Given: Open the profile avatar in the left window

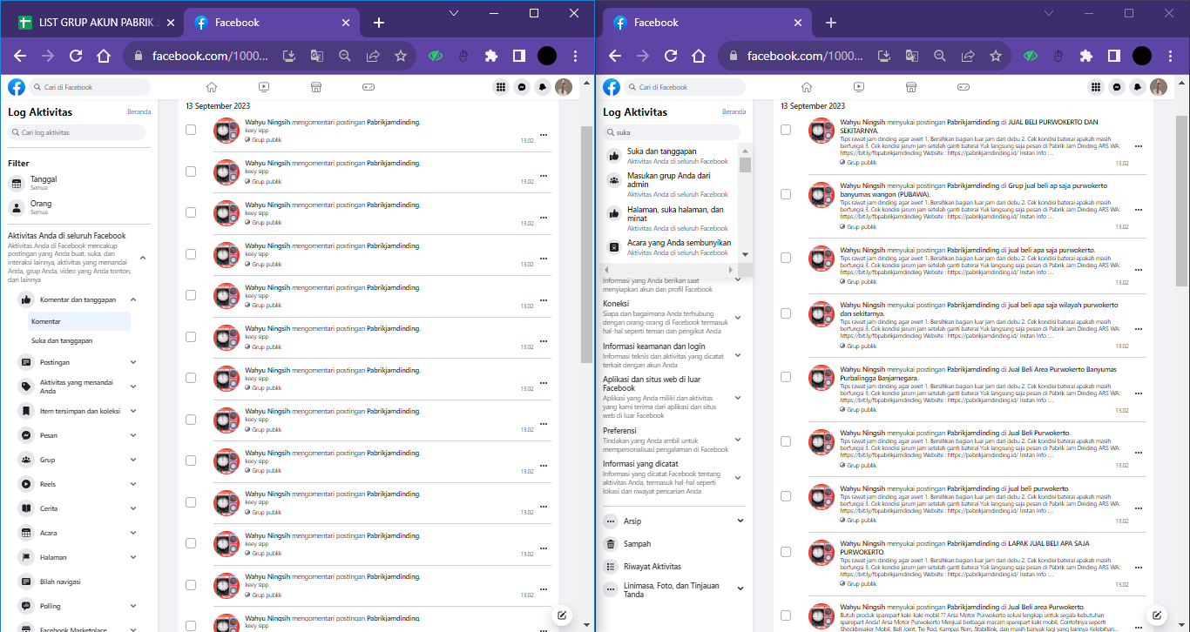Looking at the screenshot, I should 564,87.
